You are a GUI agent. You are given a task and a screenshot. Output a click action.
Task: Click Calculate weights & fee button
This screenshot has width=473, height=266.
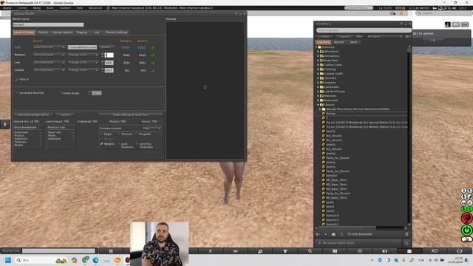(33, 115)
